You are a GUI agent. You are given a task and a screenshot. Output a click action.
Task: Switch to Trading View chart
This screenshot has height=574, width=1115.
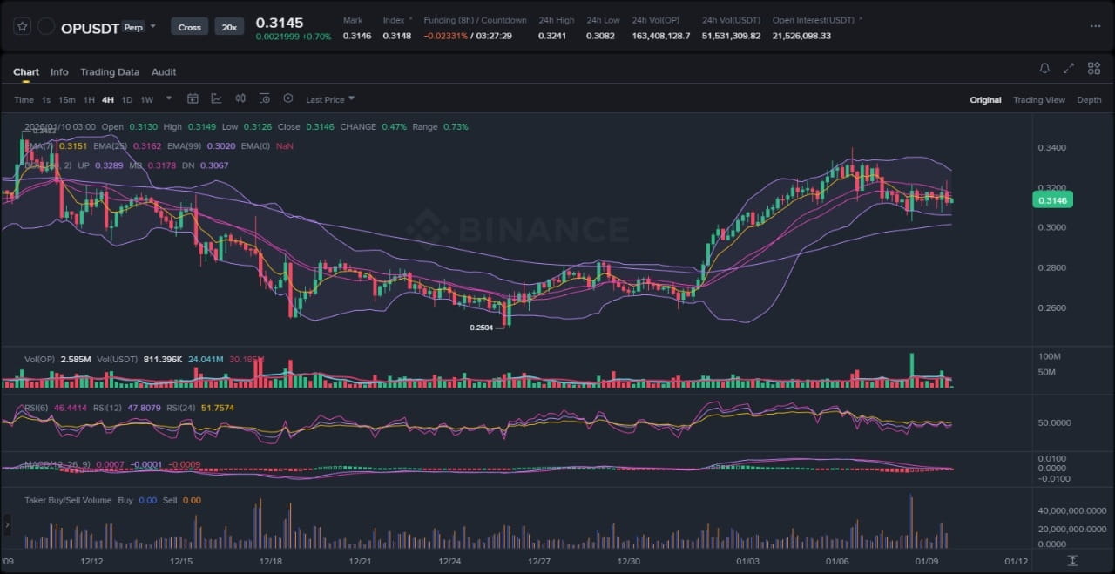pyautogui.click(x=1038, y=100)
